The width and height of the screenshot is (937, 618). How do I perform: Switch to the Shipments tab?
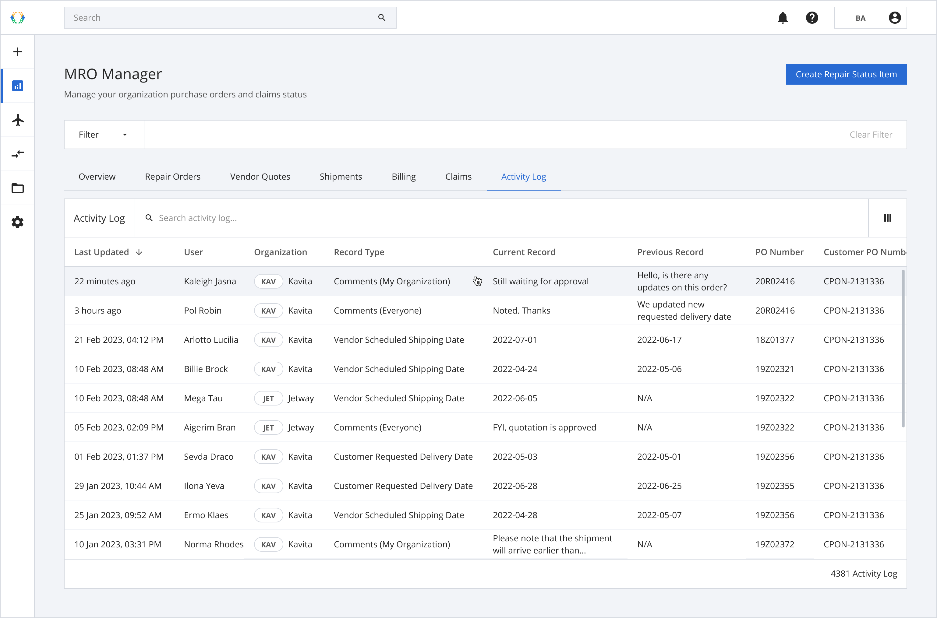[x=341, y=177]
